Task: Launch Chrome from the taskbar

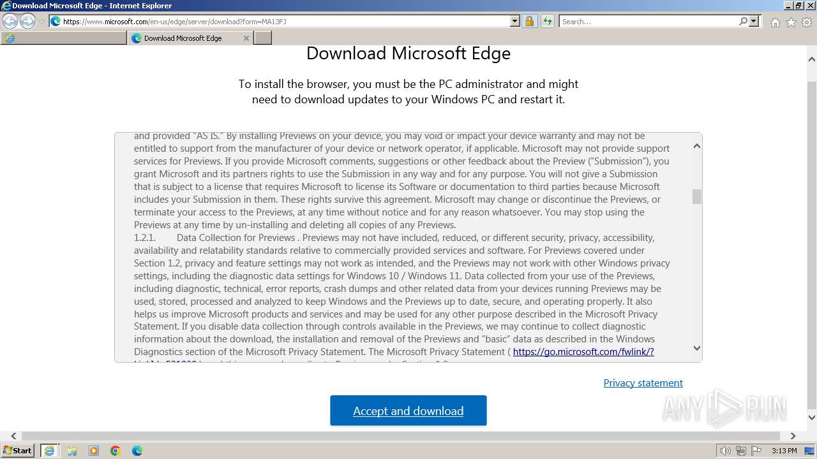Action: [x=116, y=451]
